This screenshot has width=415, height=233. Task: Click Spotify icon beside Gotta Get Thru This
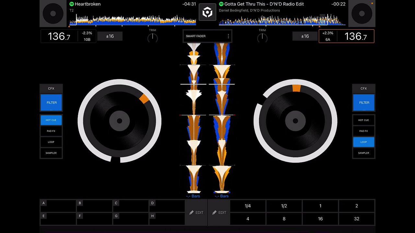pos(221,4)
